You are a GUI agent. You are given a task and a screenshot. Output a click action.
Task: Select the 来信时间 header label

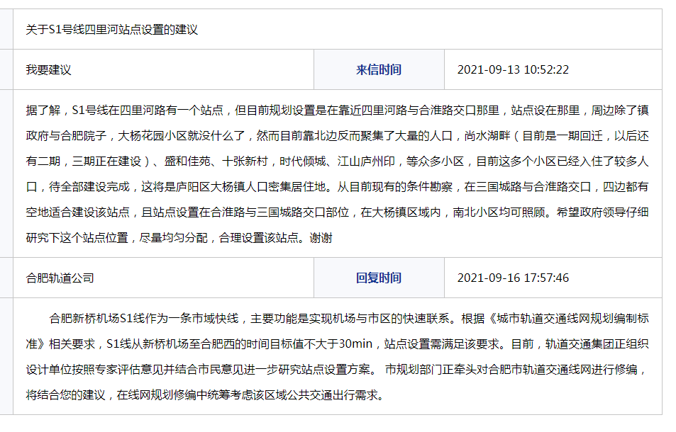click(378, 70)
